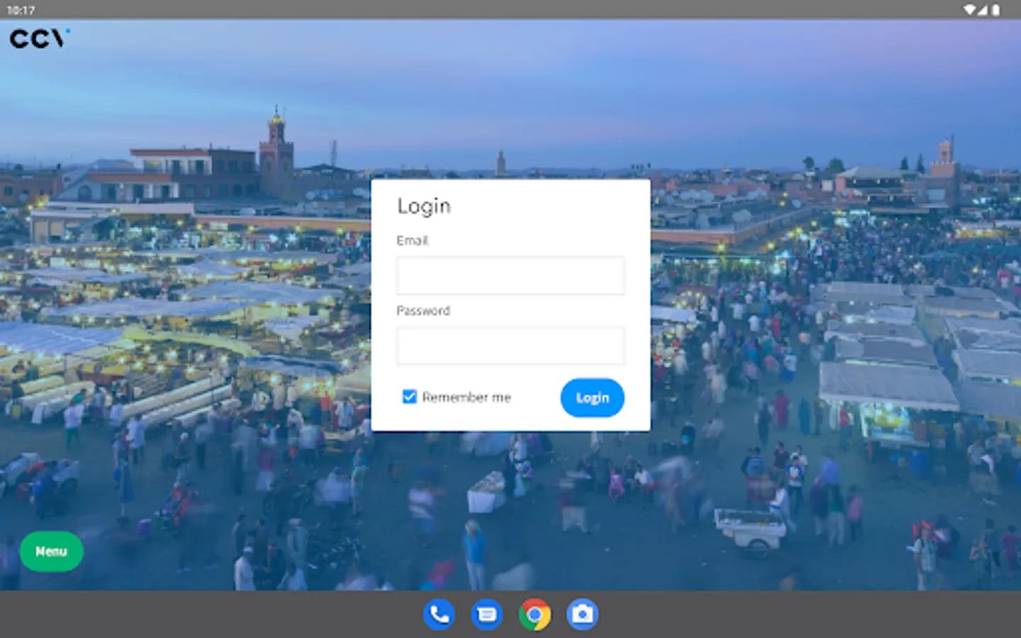Click the battery status icon
1021x638 pixels.
(995, 10)
